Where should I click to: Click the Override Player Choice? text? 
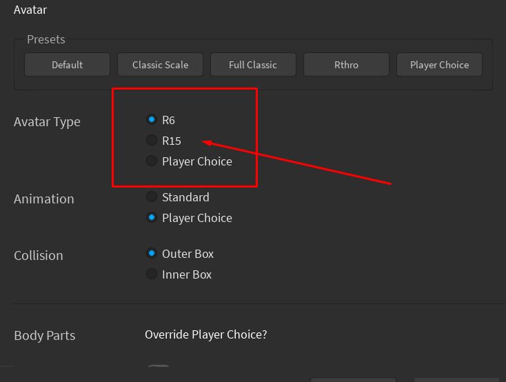205,334
